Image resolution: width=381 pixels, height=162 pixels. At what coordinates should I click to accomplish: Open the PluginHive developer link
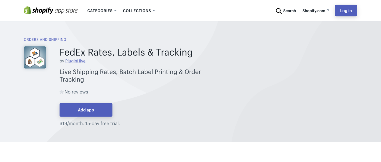[75, 61]
